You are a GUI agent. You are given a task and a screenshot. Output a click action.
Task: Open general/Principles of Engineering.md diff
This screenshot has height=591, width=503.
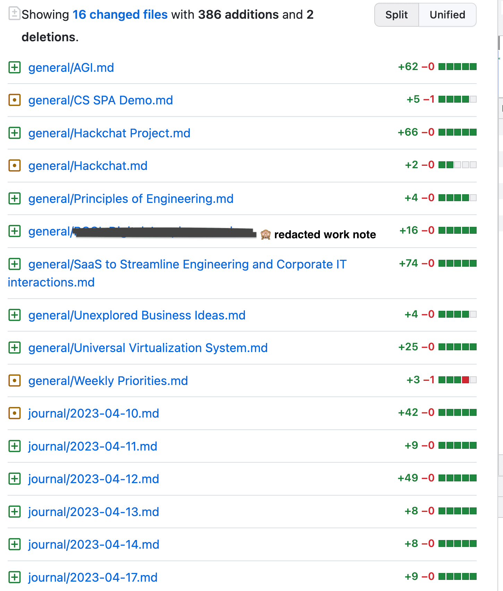(131, 199)
